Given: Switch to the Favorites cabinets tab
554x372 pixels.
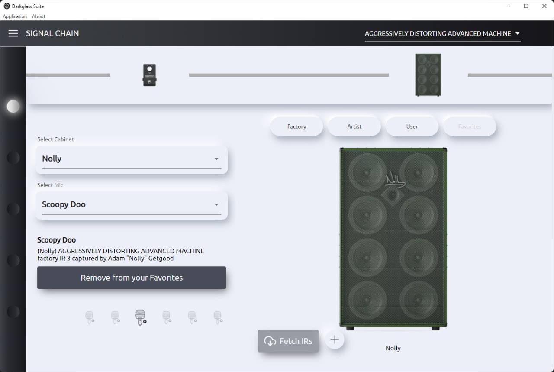Looking at the screenshot, I should [x=470, y=126].
